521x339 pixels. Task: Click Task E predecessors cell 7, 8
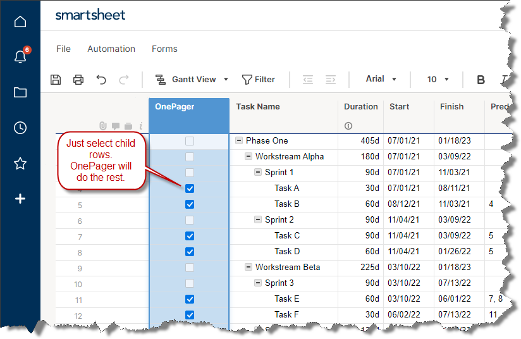(x=496, y=299)
